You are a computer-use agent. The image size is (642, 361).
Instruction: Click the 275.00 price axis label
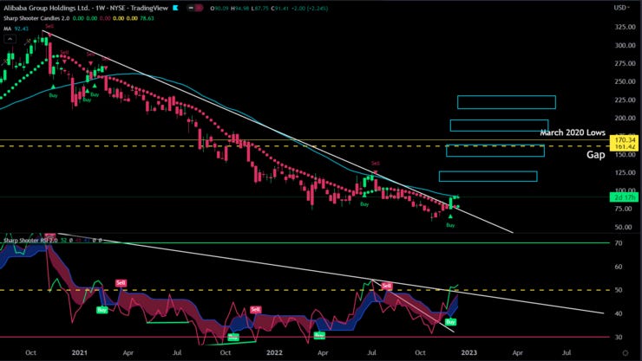point(626,63)
